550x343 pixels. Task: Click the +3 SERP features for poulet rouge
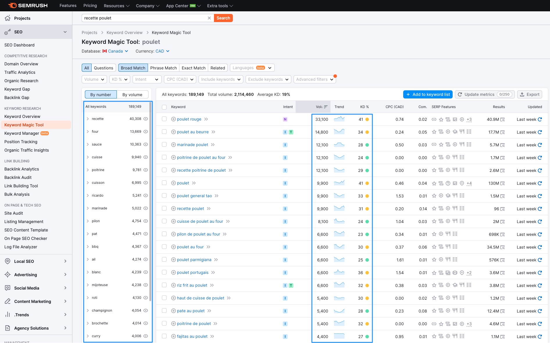pos(469,119)
